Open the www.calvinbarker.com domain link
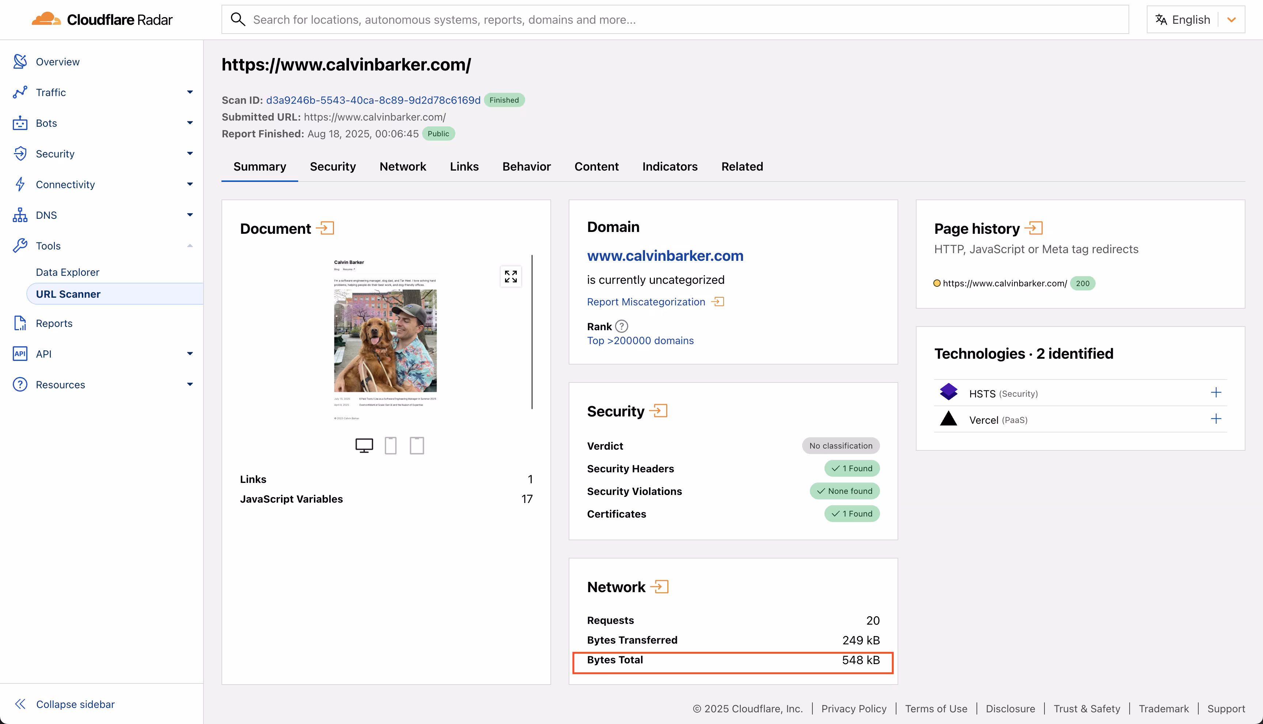This screenshot has width=1263, height=724. [665, 256]
